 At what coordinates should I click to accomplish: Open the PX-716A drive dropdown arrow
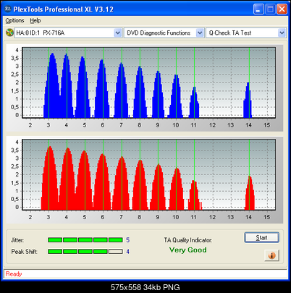pos(117,33)
